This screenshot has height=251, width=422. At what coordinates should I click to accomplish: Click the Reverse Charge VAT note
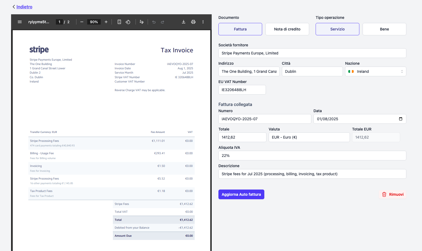pos(140,90)
